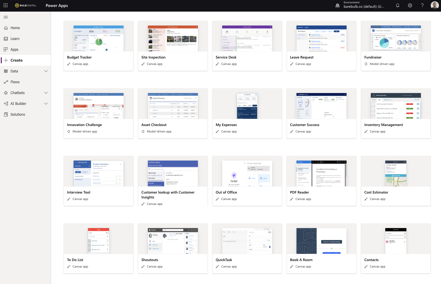Viewport: 441px width, 284px height.
Task: Expand the Data section chevron
Action: coord(46,71)
